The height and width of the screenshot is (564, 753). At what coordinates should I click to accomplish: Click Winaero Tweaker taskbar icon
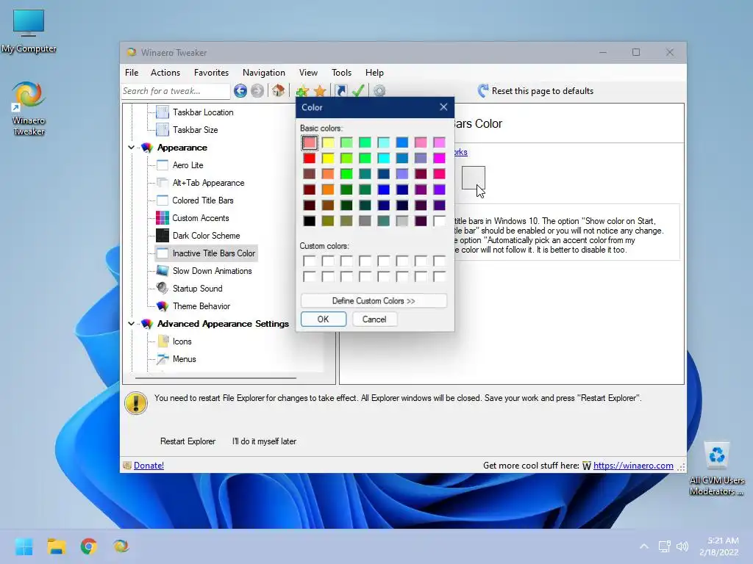coord(121,546)
